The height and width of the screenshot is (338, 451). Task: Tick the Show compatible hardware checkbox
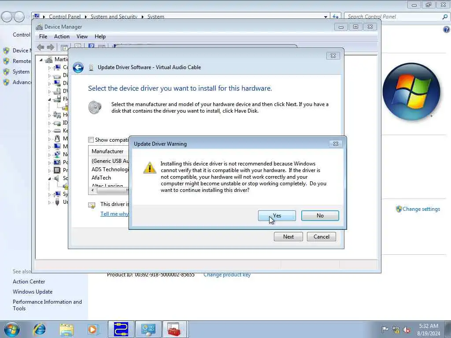pyautogui.click(x=91, y=140)
